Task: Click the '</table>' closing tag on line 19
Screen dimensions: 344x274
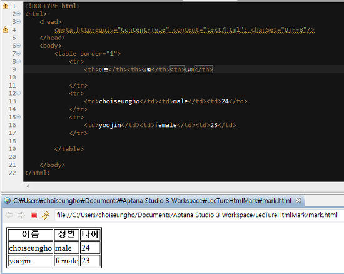Action: pos(69,149)
